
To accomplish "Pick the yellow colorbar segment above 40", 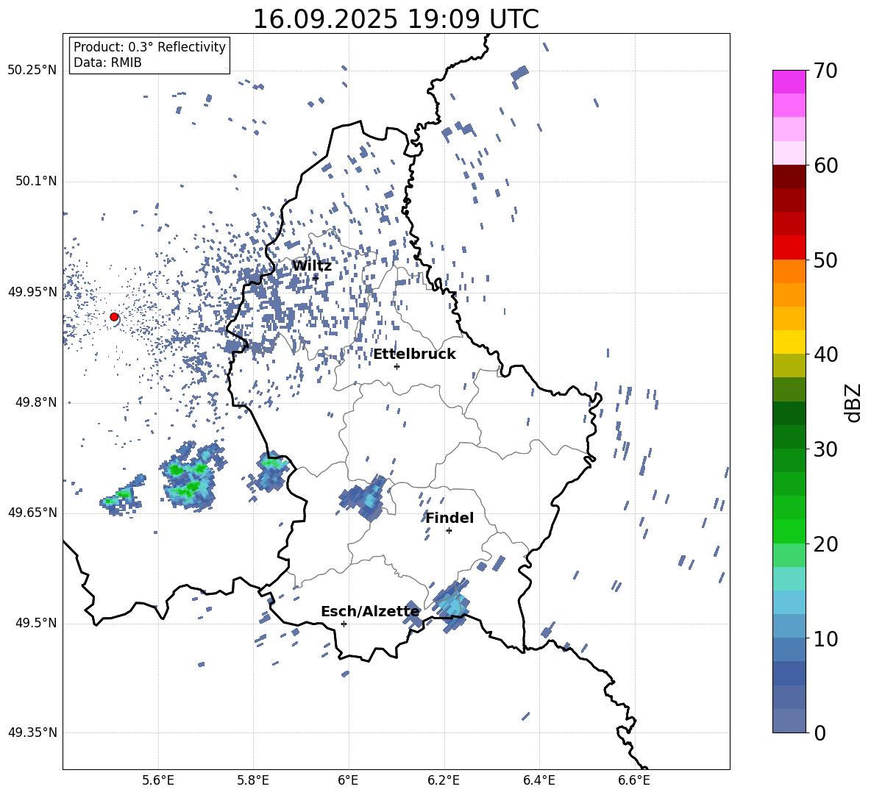I will pos(789,342).
